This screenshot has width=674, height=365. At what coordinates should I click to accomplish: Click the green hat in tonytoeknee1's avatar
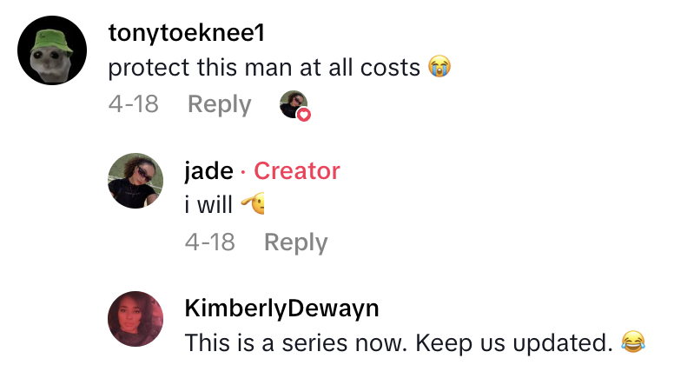tap(52, 40)
